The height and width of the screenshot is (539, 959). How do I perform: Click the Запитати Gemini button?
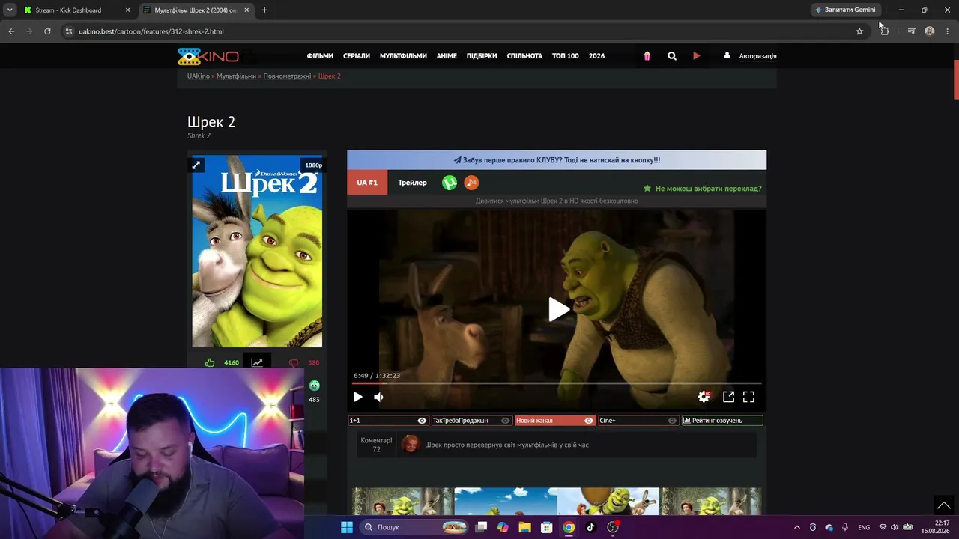pyautogui.click(x=845, y=10)
